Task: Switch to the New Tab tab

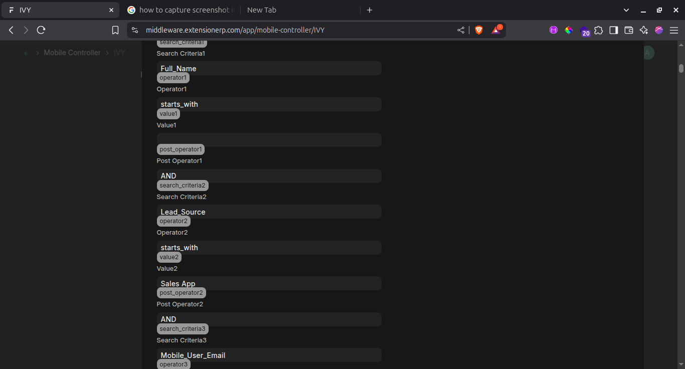Action: [x=300, y=10]
